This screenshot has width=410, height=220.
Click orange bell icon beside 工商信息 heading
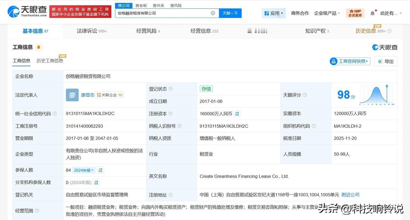(38, 47)
